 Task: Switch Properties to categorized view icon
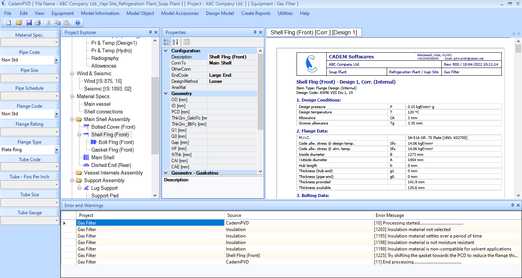tap(167, 42)
